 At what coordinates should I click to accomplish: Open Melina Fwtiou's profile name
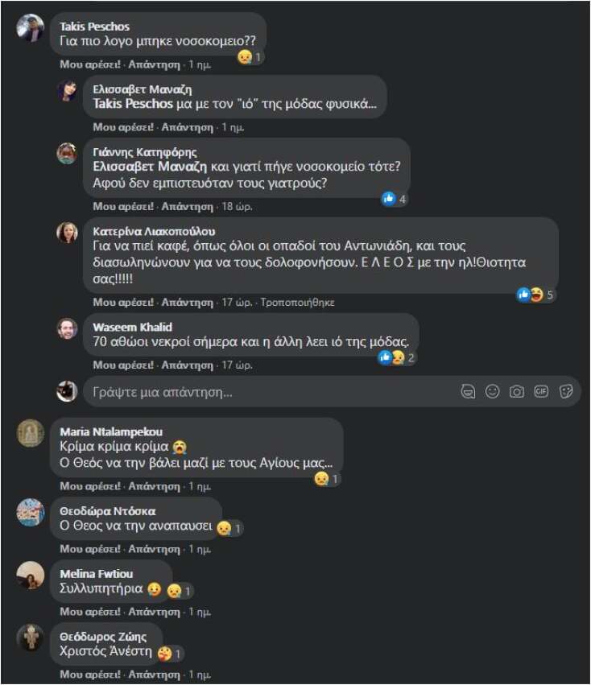[x=96, y=574]
